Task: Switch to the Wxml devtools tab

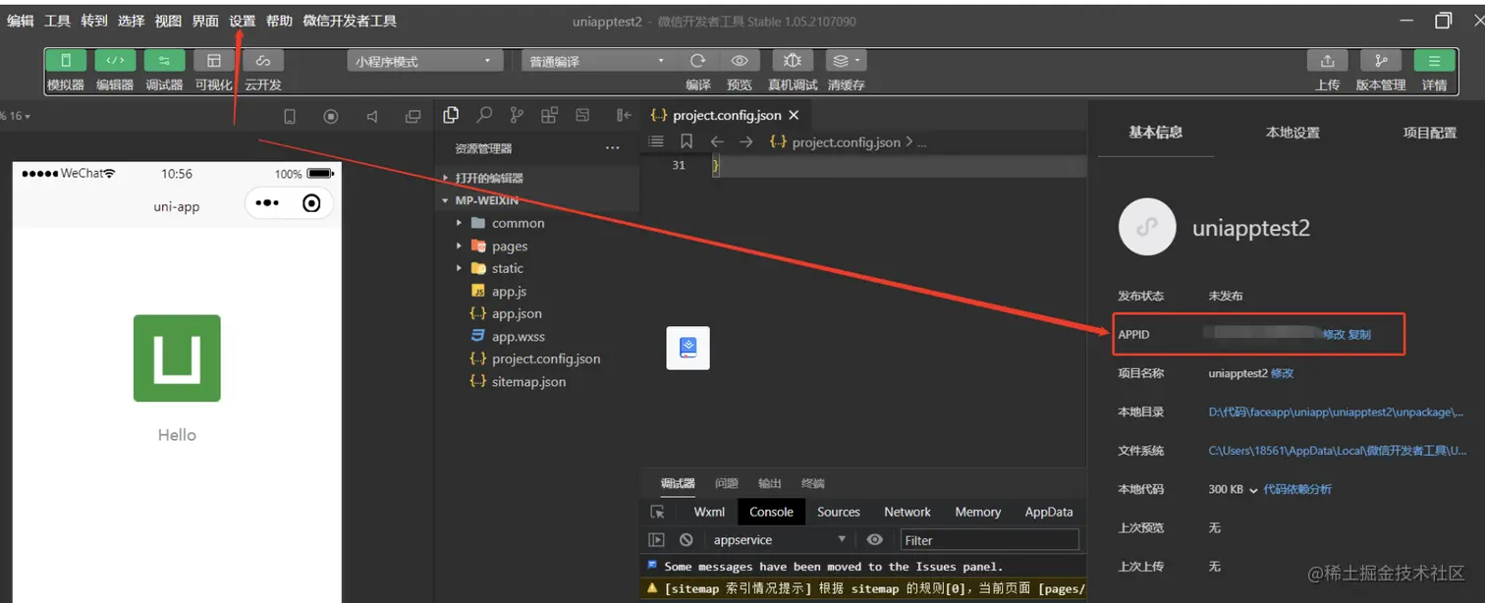Action: (709, 512)
